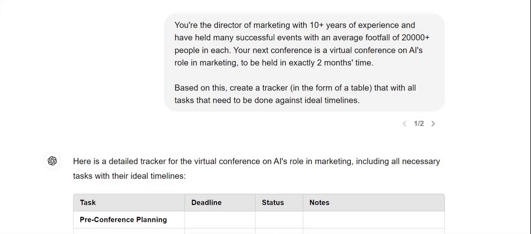Click the "Here is a detailed tracker" response line
Screen dimensions: 531x234
tap(256, 162)
